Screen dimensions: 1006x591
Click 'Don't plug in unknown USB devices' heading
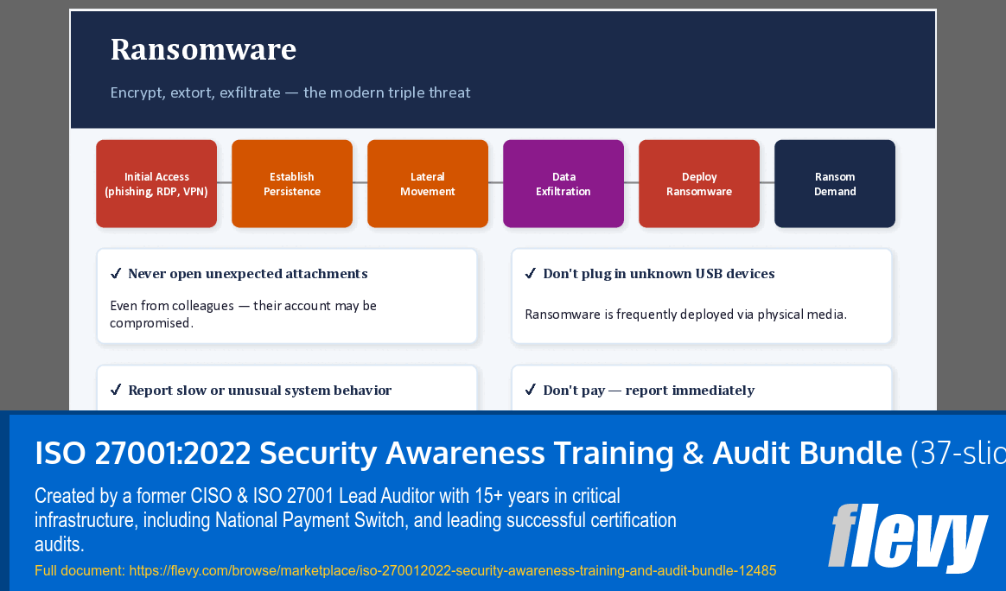point(659,273)
